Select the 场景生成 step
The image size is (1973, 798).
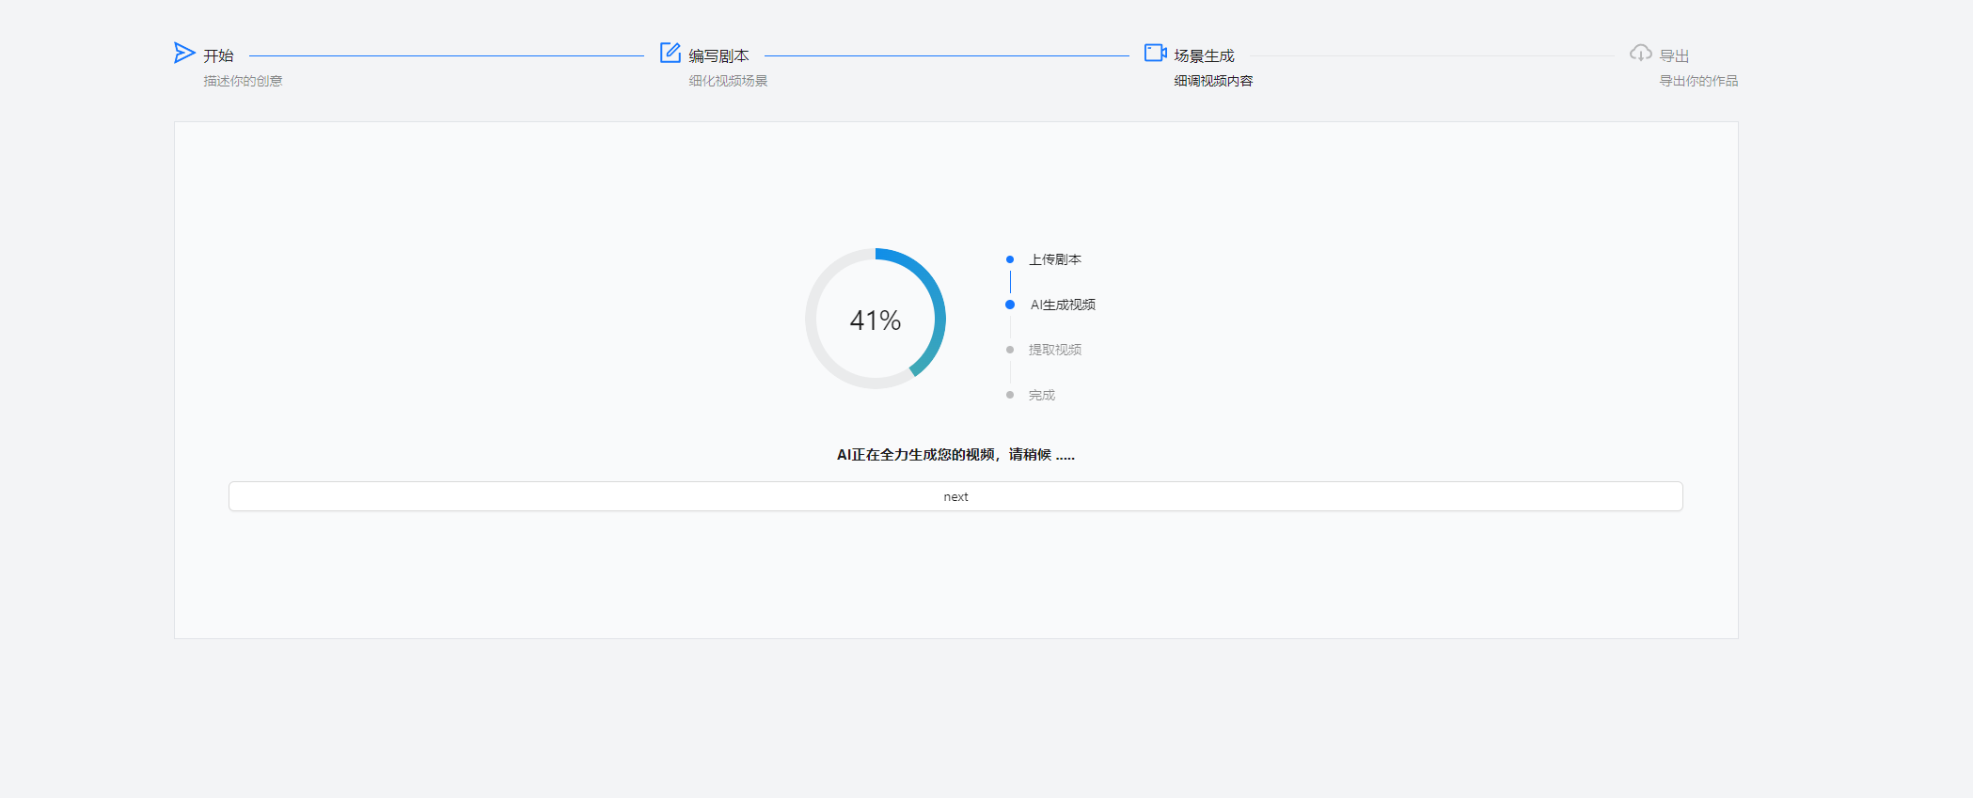pos(1205,55)
